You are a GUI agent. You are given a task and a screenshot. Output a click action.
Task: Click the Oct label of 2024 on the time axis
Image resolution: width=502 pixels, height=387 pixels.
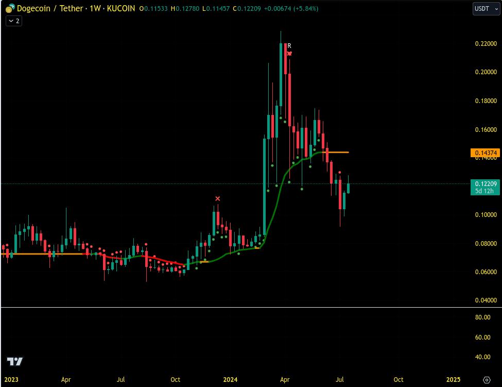tap(399, 380)
